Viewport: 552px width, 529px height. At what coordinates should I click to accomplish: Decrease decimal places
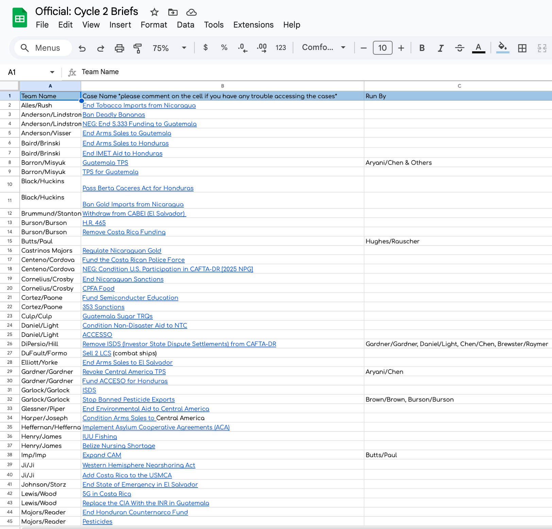[x=243, y=48]
